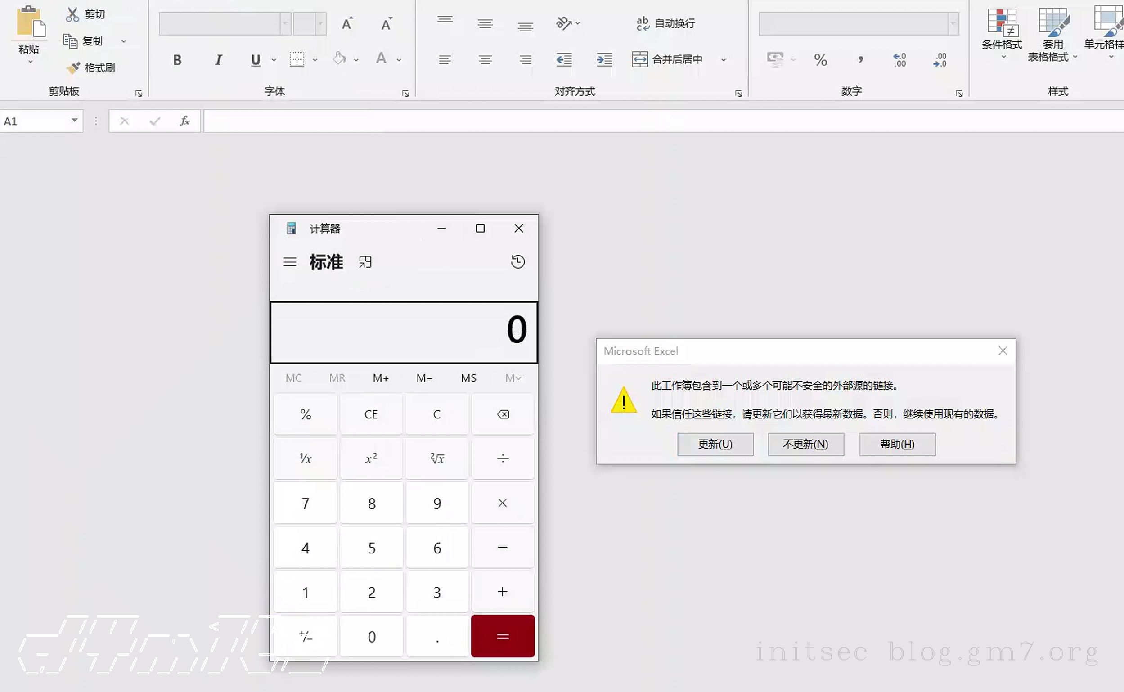Toggle Italic formatting
This screenshot has width=1124, height=692.
click(218, 59)
